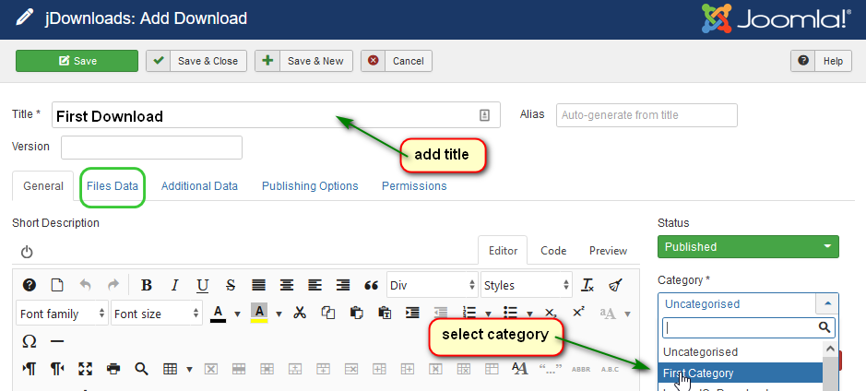Switch to General tab
The image size is (866, 391).
pyautogui.click(x=42, y=186)
